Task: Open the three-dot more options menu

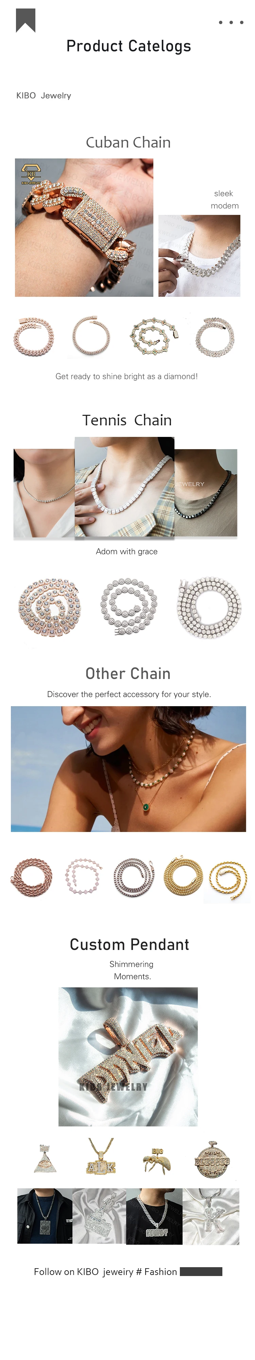Action: point(231,23)
